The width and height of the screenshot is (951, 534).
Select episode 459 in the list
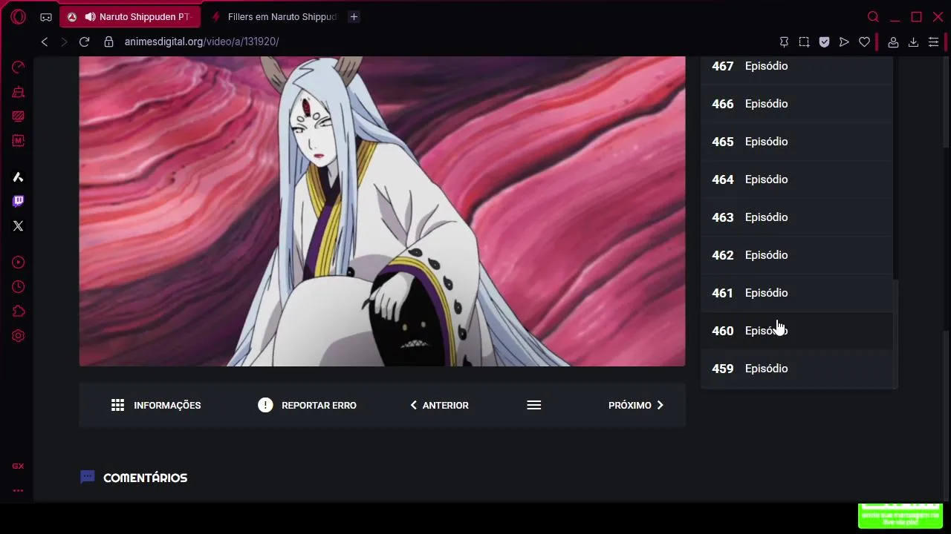[x=796, y=369]
